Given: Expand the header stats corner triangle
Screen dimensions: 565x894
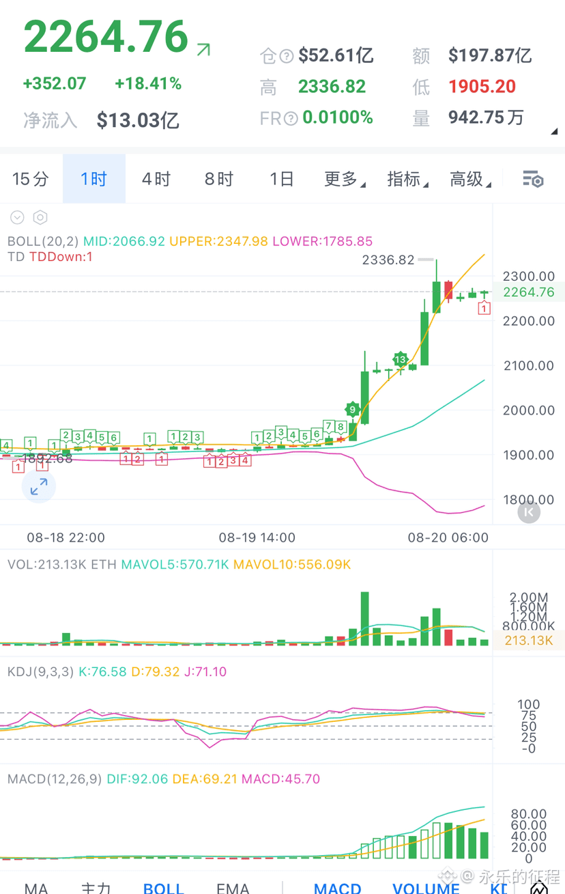Looking at the screenshot, I should (x=554, y=131).
